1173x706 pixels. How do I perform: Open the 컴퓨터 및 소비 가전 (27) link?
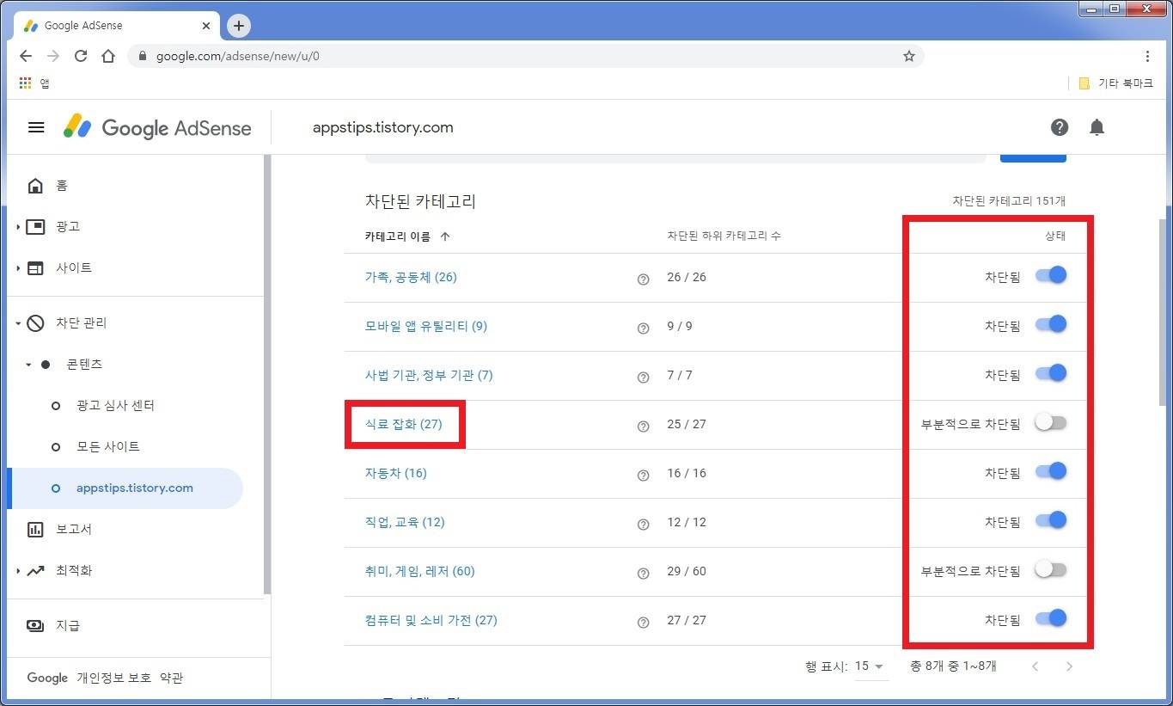pyautogui.click(x=431, y=620)
